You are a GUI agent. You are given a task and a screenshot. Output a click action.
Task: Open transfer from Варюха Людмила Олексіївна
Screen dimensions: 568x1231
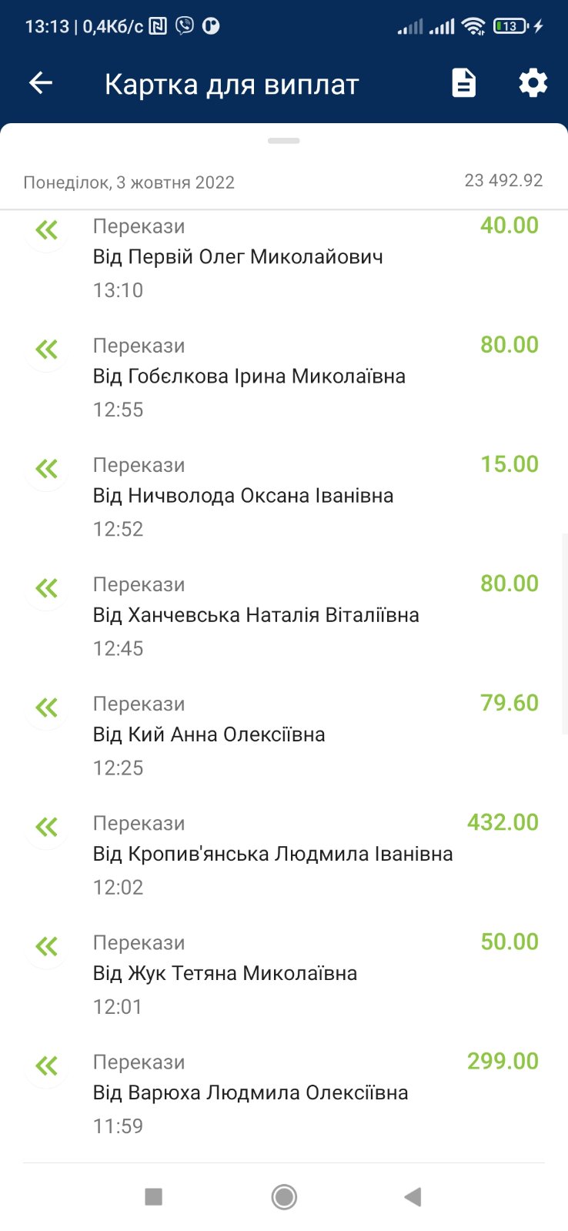pyautogui.click(x=250, y=1092)
